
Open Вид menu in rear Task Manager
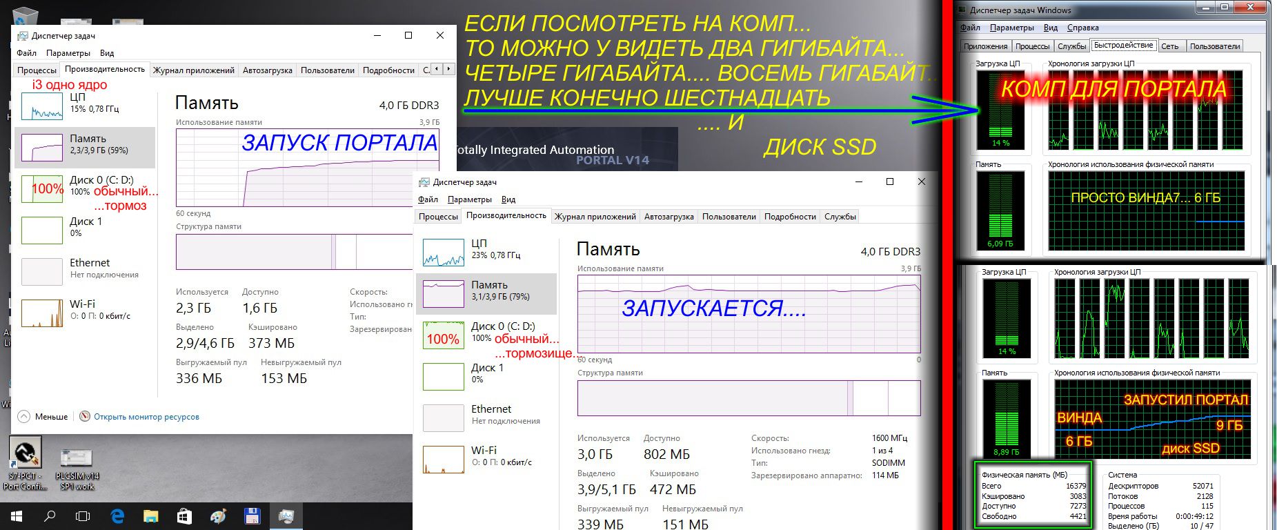coord(107,53)
